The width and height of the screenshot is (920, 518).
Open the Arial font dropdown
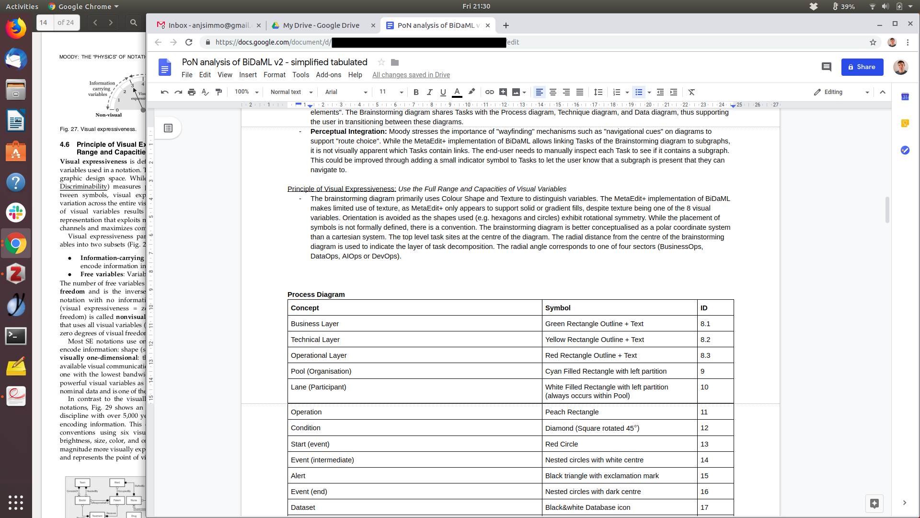(345, 92)
